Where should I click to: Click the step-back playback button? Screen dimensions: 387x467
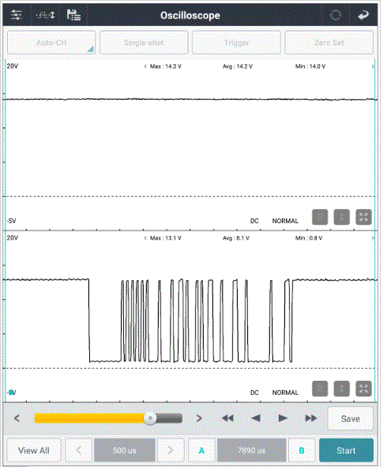256,418
